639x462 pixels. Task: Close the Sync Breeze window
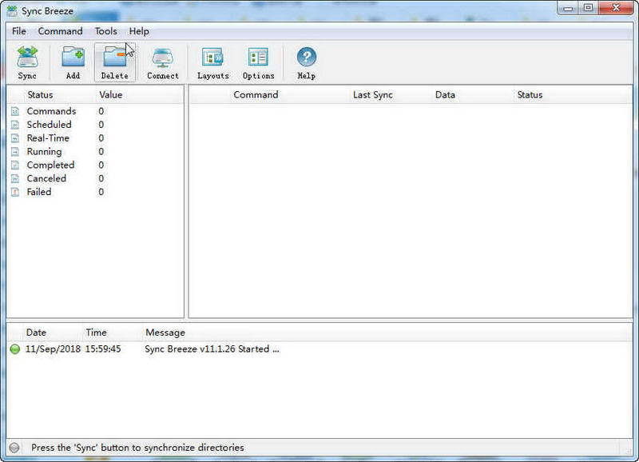tap(616, 8)
